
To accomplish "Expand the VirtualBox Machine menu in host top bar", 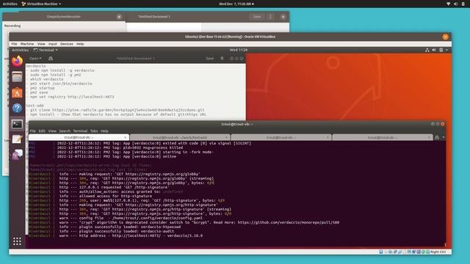I will point(41,4).
